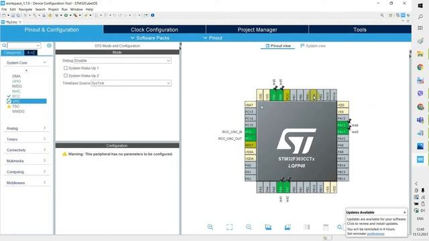Screen dimensions: 429x241
Task: Zoom in on the pinout view
Action: click(210, 227)
